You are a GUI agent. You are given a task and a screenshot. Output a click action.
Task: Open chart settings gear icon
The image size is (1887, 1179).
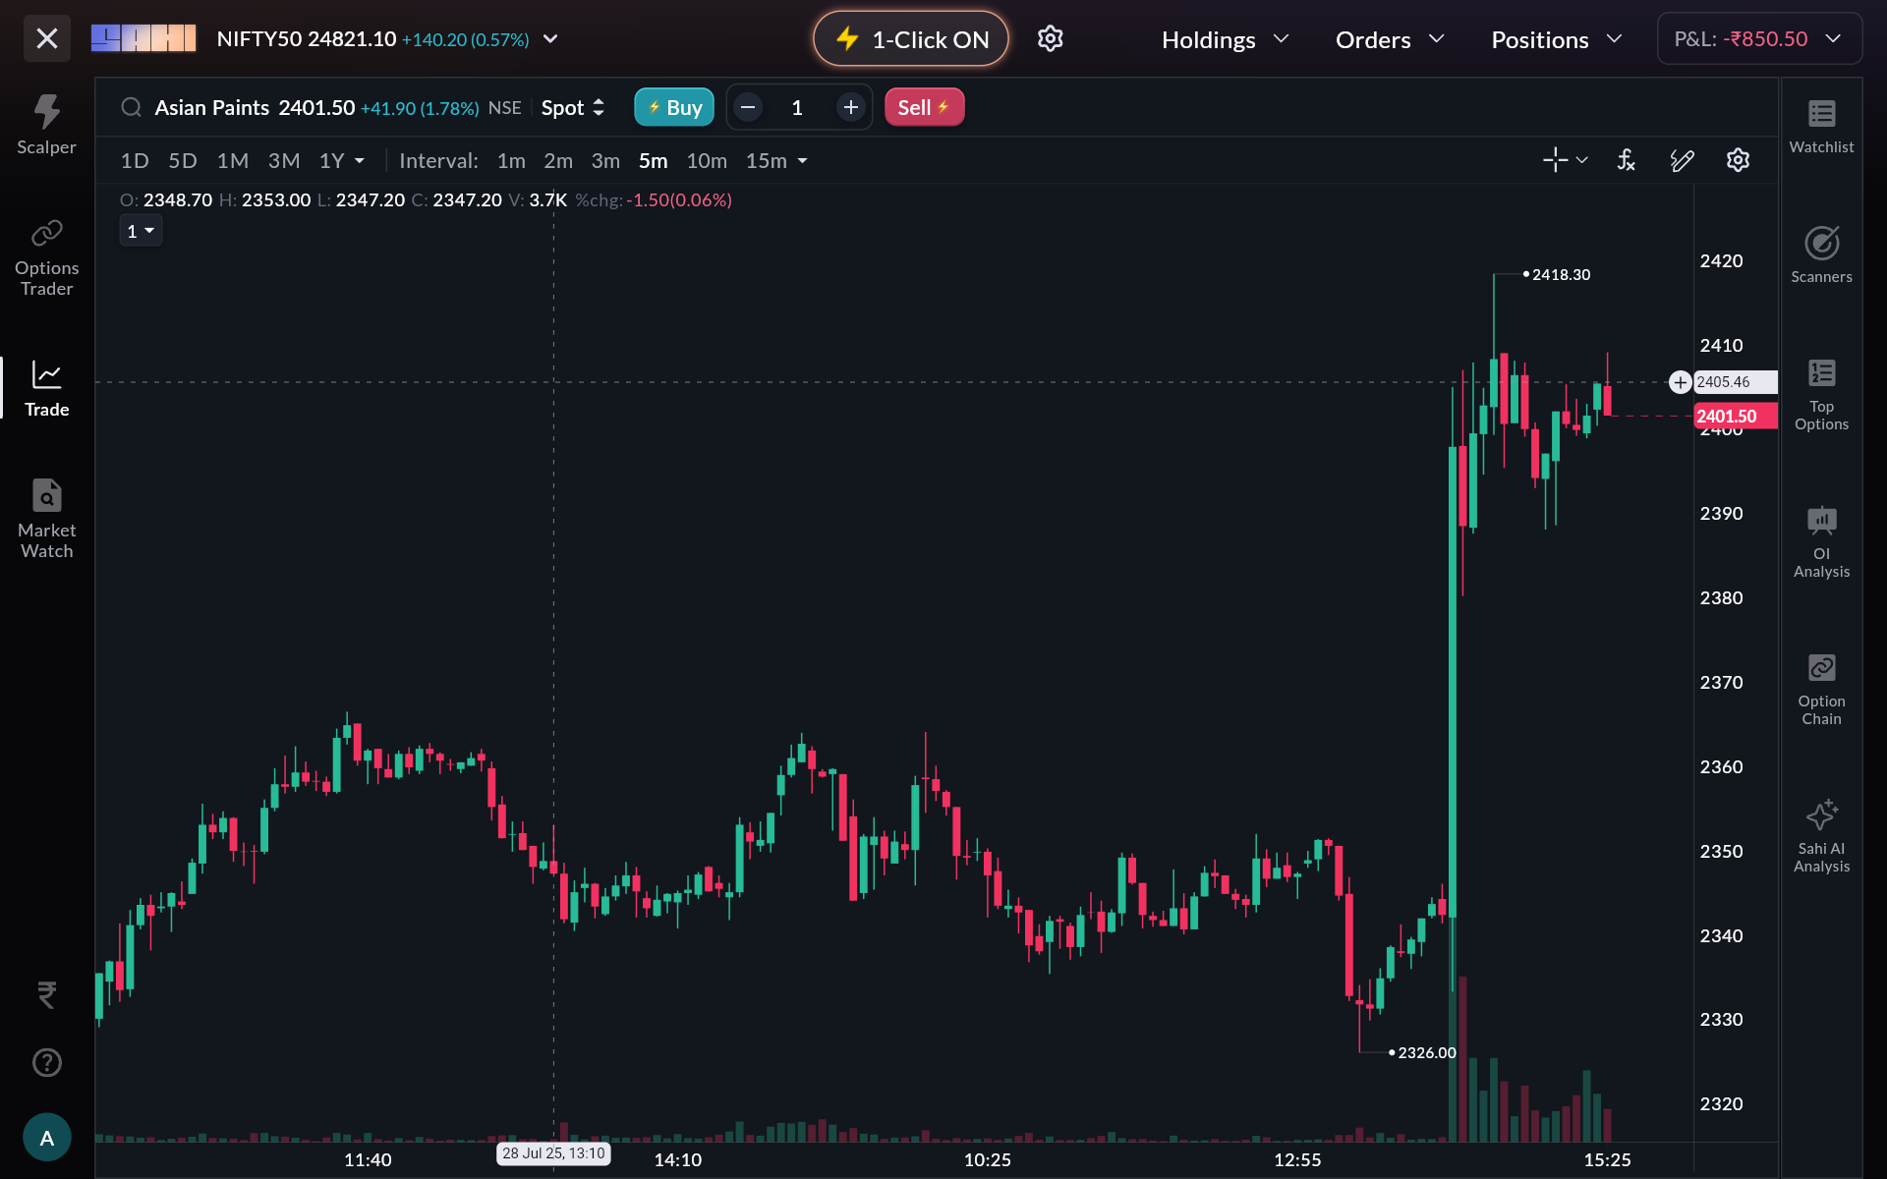pos(1738,160)
